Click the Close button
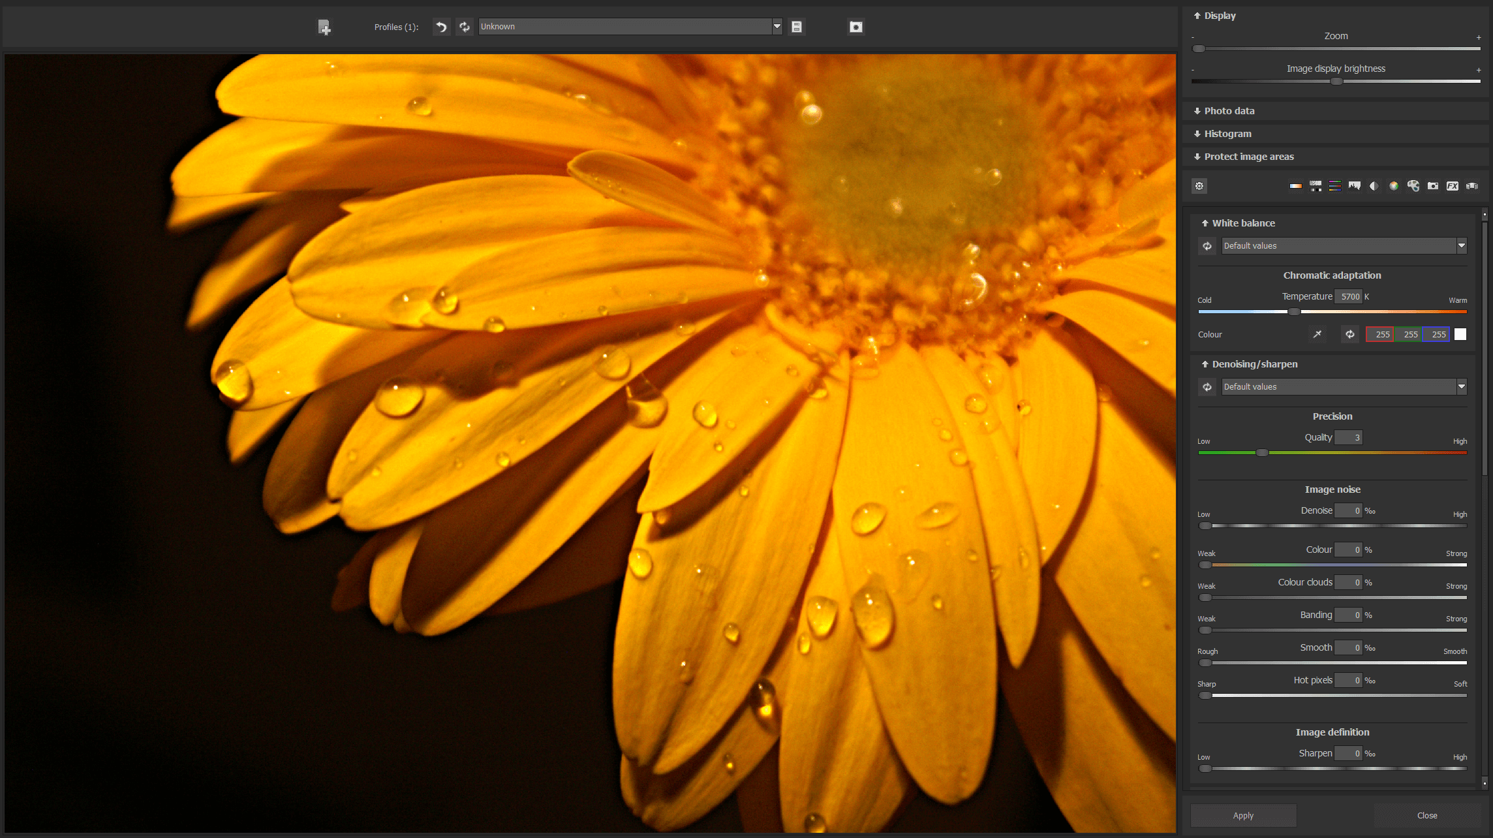1493x838 pixels. click(x=1427, y=816)
